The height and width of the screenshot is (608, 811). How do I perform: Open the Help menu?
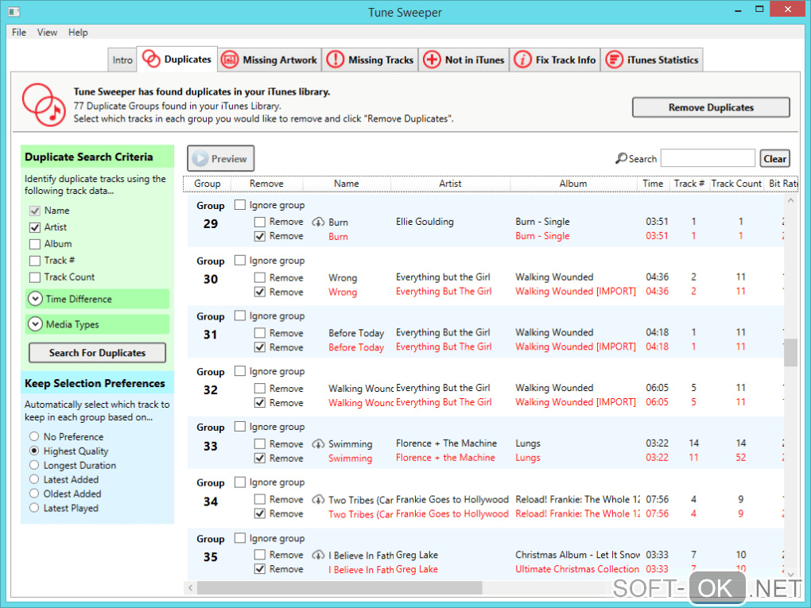click(78, 32)
